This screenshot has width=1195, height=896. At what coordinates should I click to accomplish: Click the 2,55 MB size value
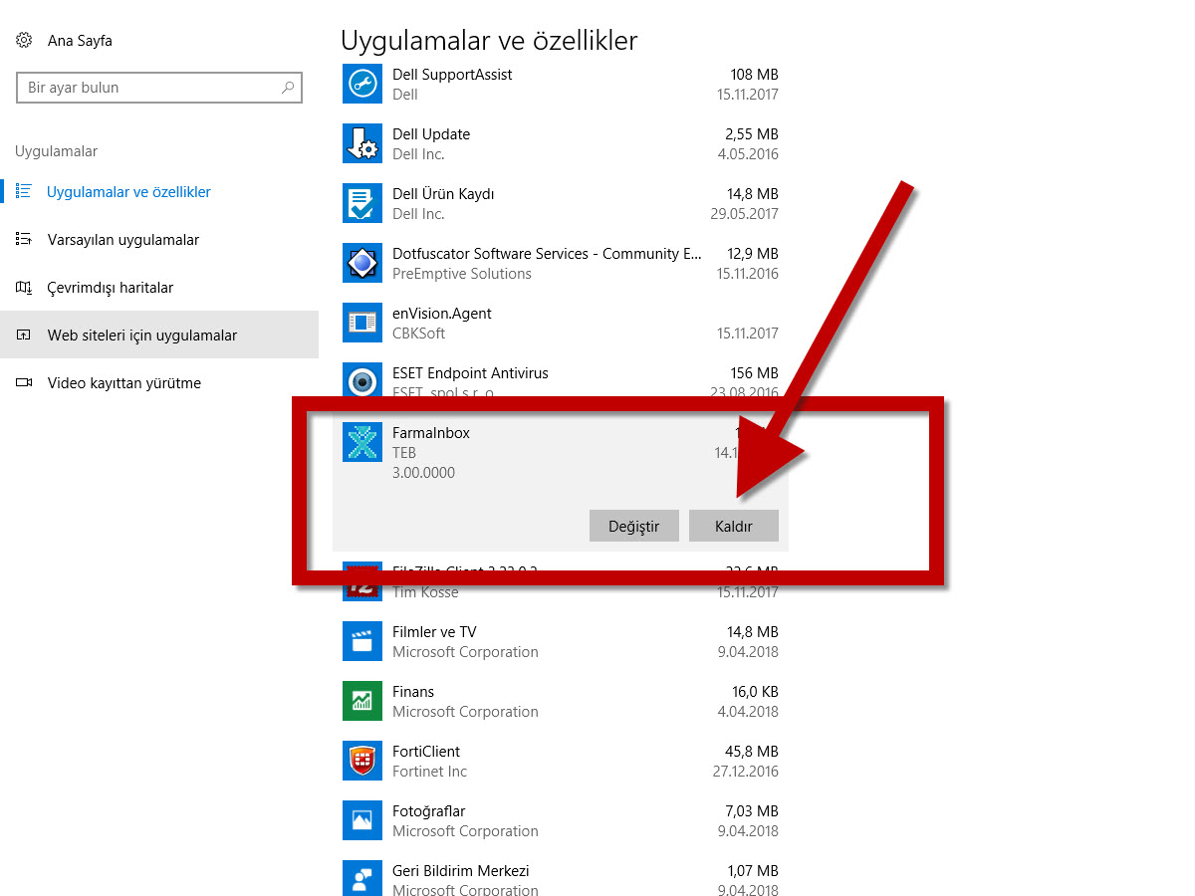tap(752, 134)
